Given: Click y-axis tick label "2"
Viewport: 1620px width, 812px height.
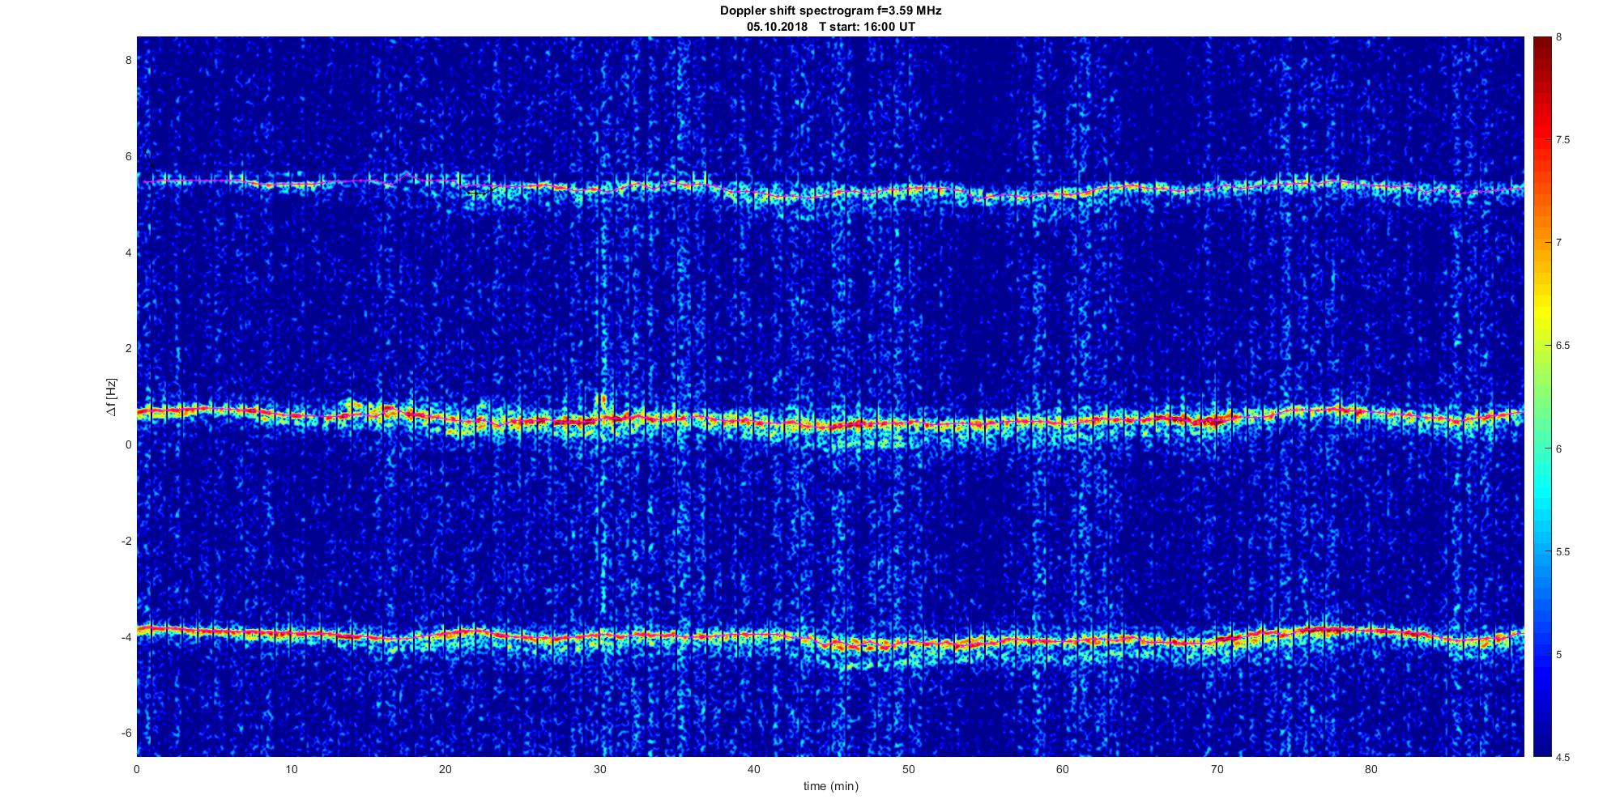Looking at the screenshot, I should [x=127, y=348].
